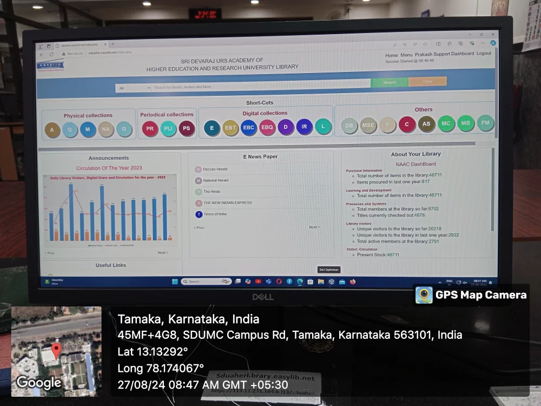Screen dimensions: 541x406
Task: Open the 'MB' shortcut under Others
Action: 465,123
